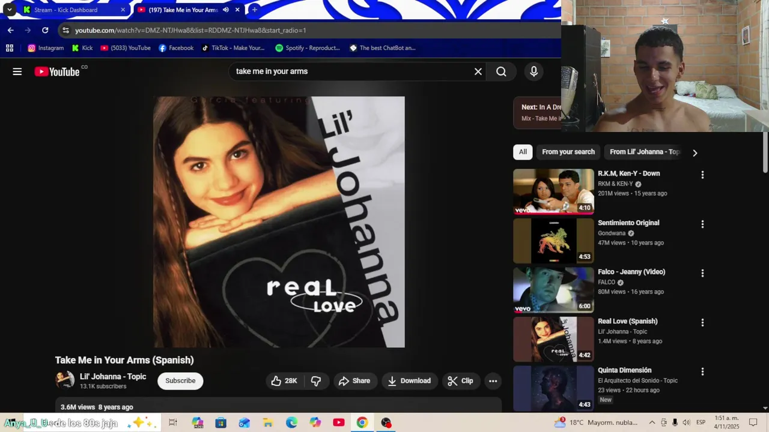This screenshot has width=769, height=432.
Task: Clear the search box with the X
Action: click(x=478, y=71)
